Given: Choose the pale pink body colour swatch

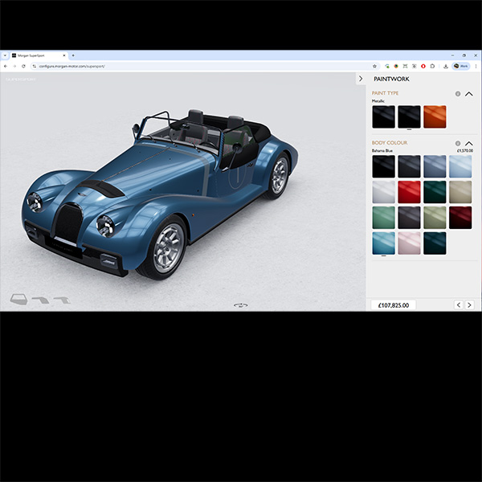Looking at the screenshot, I should [x=409, y=243].
